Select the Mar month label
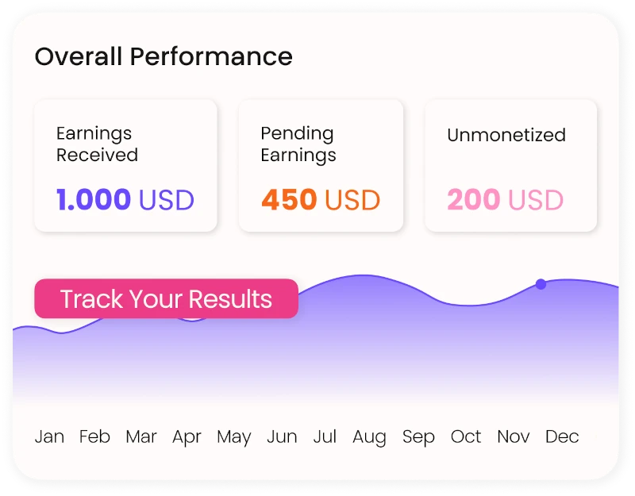This screenshot has height=496, width=635. point(141,436)
